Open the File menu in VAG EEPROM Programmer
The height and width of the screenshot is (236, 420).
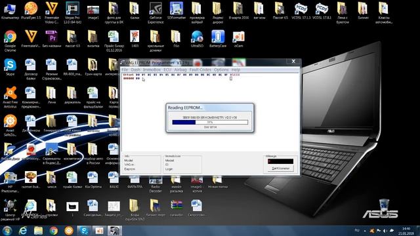tap(125, 69)
